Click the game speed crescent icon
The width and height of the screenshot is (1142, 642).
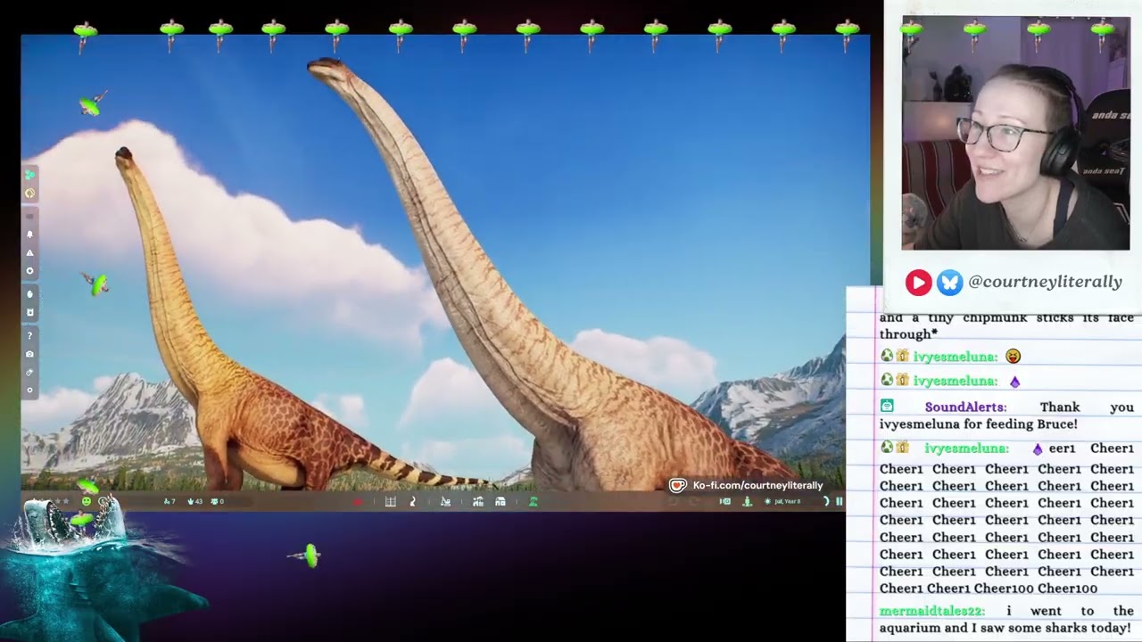[826, 501]
